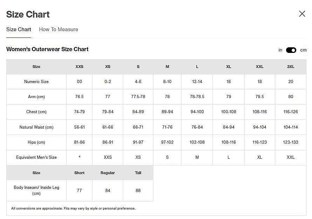Click the Hips (cm) row label

[x=36, y=142]
